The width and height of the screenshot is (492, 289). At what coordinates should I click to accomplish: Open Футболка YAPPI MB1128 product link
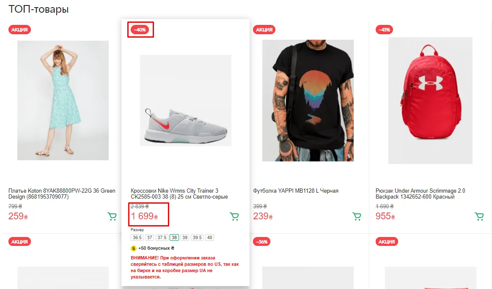296,191
